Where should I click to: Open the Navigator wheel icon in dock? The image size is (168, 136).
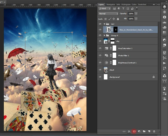tap(164, 12)
